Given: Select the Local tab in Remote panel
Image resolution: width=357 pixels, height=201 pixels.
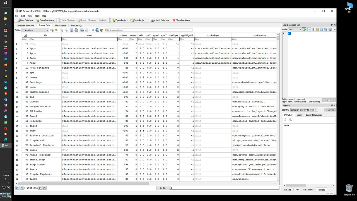Looking at the screenshot, I should tap(299, 115).
